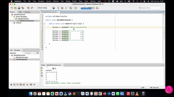Click the Profile Project clock icon
Viewport: 174px width, 97px height.
(76, 8)
